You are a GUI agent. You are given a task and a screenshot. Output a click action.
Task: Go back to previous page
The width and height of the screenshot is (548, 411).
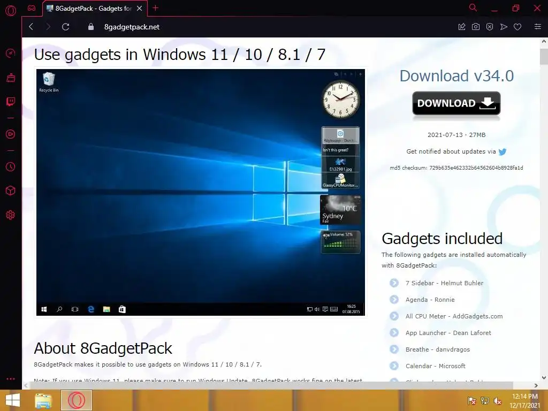pyautogui.click(x=31, y=27)
